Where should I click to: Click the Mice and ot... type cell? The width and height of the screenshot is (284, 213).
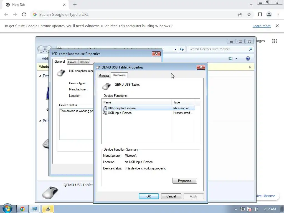point(182,108)
